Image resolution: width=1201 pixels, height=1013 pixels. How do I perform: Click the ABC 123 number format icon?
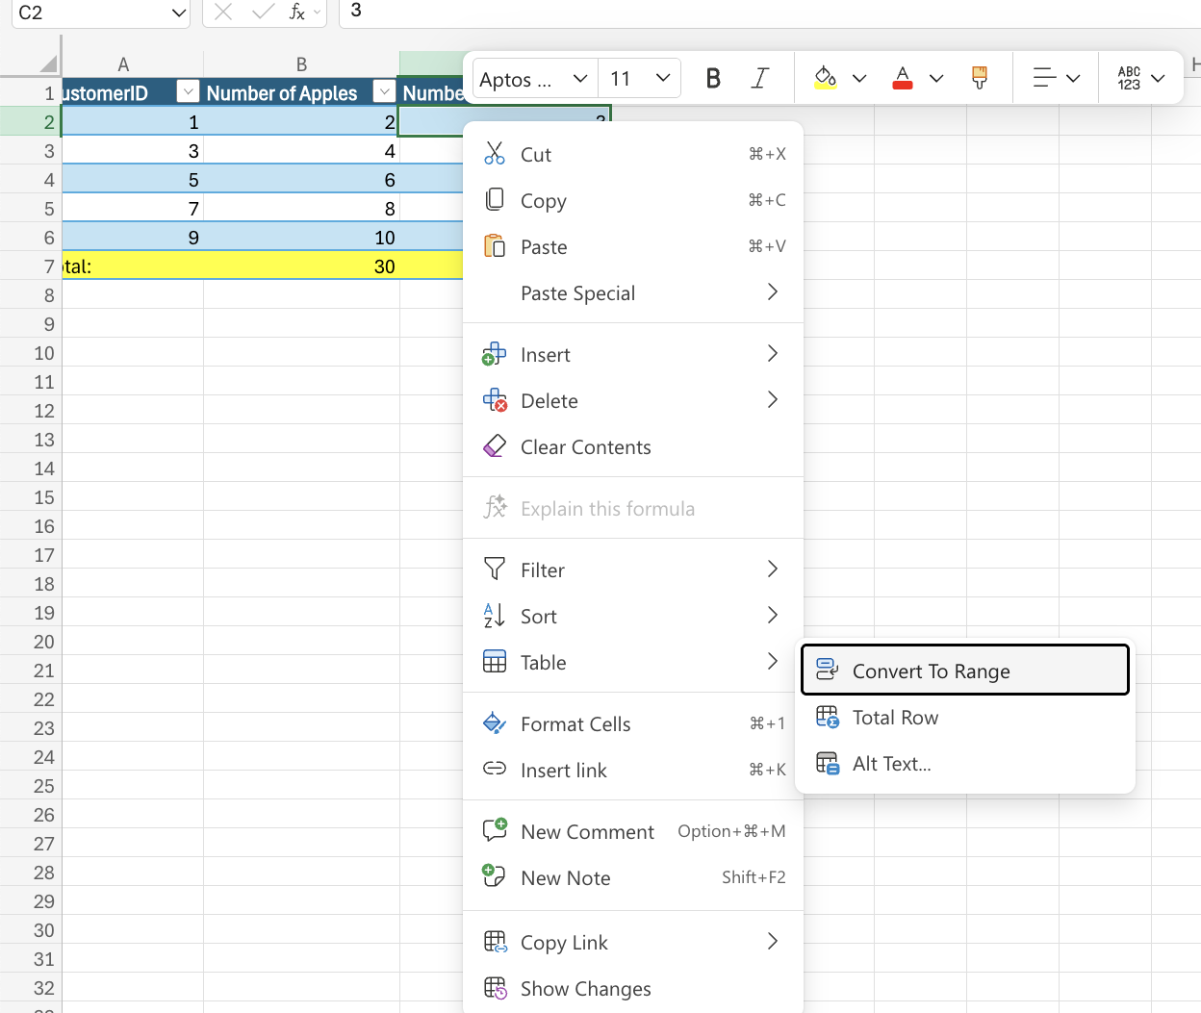click(x=1129, y=78)
